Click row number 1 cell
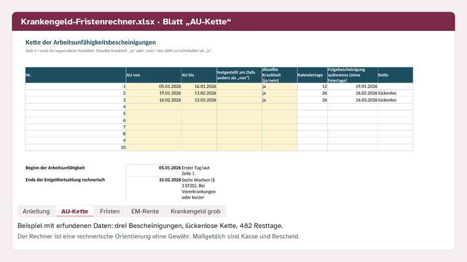Image resolution: width=467 pixels, height=262 pixels. click(x=76, y=86)
